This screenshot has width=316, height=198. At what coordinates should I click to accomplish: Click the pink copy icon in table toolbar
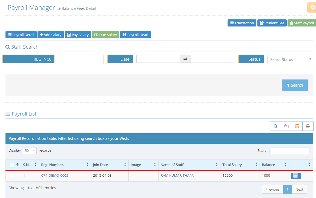286,126
